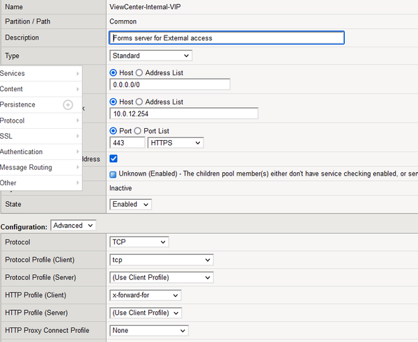Expand the Content submenu arrow

click(x=77, y=89)
